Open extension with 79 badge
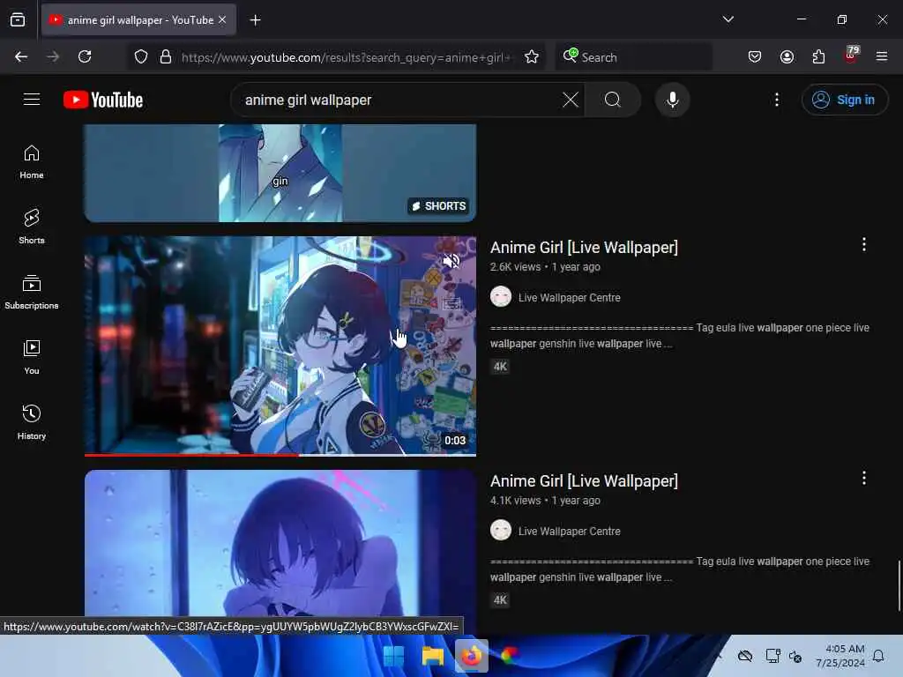Viewport: 903px width, 677px height. click(851, 56)
